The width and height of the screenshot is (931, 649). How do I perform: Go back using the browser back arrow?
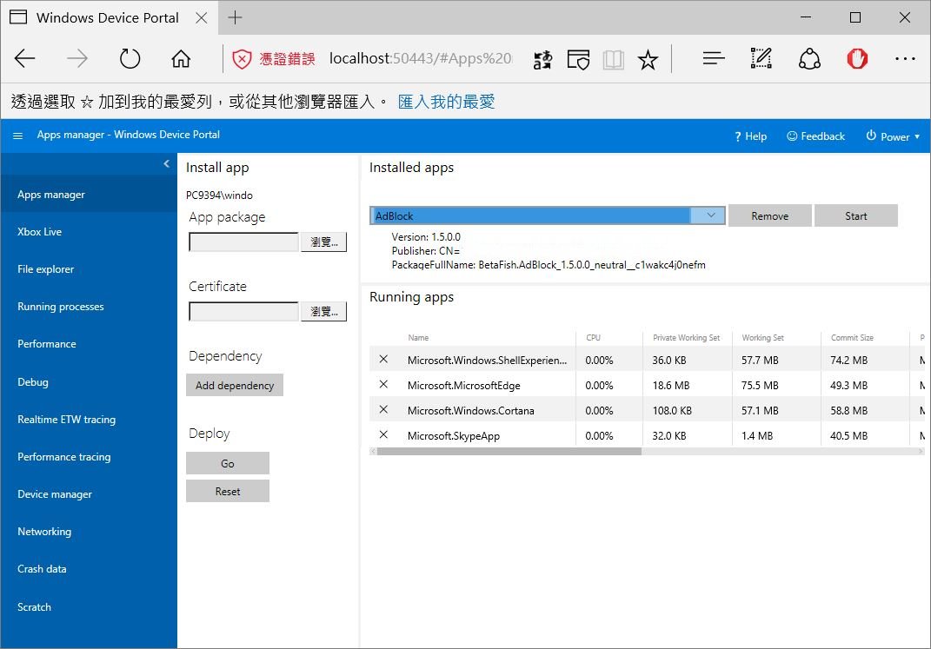[25, 59]
